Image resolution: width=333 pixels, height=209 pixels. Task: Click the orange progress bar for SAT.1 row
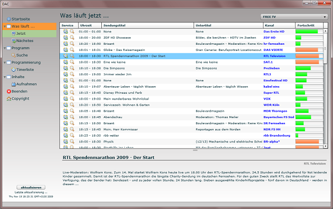(309, 62)
